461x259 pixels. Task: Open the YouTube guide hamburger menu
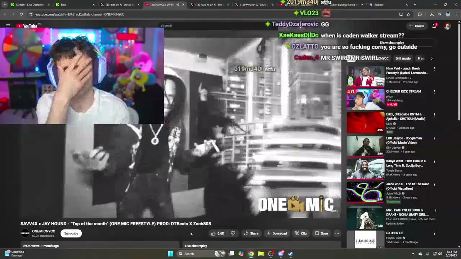(8, 26)
